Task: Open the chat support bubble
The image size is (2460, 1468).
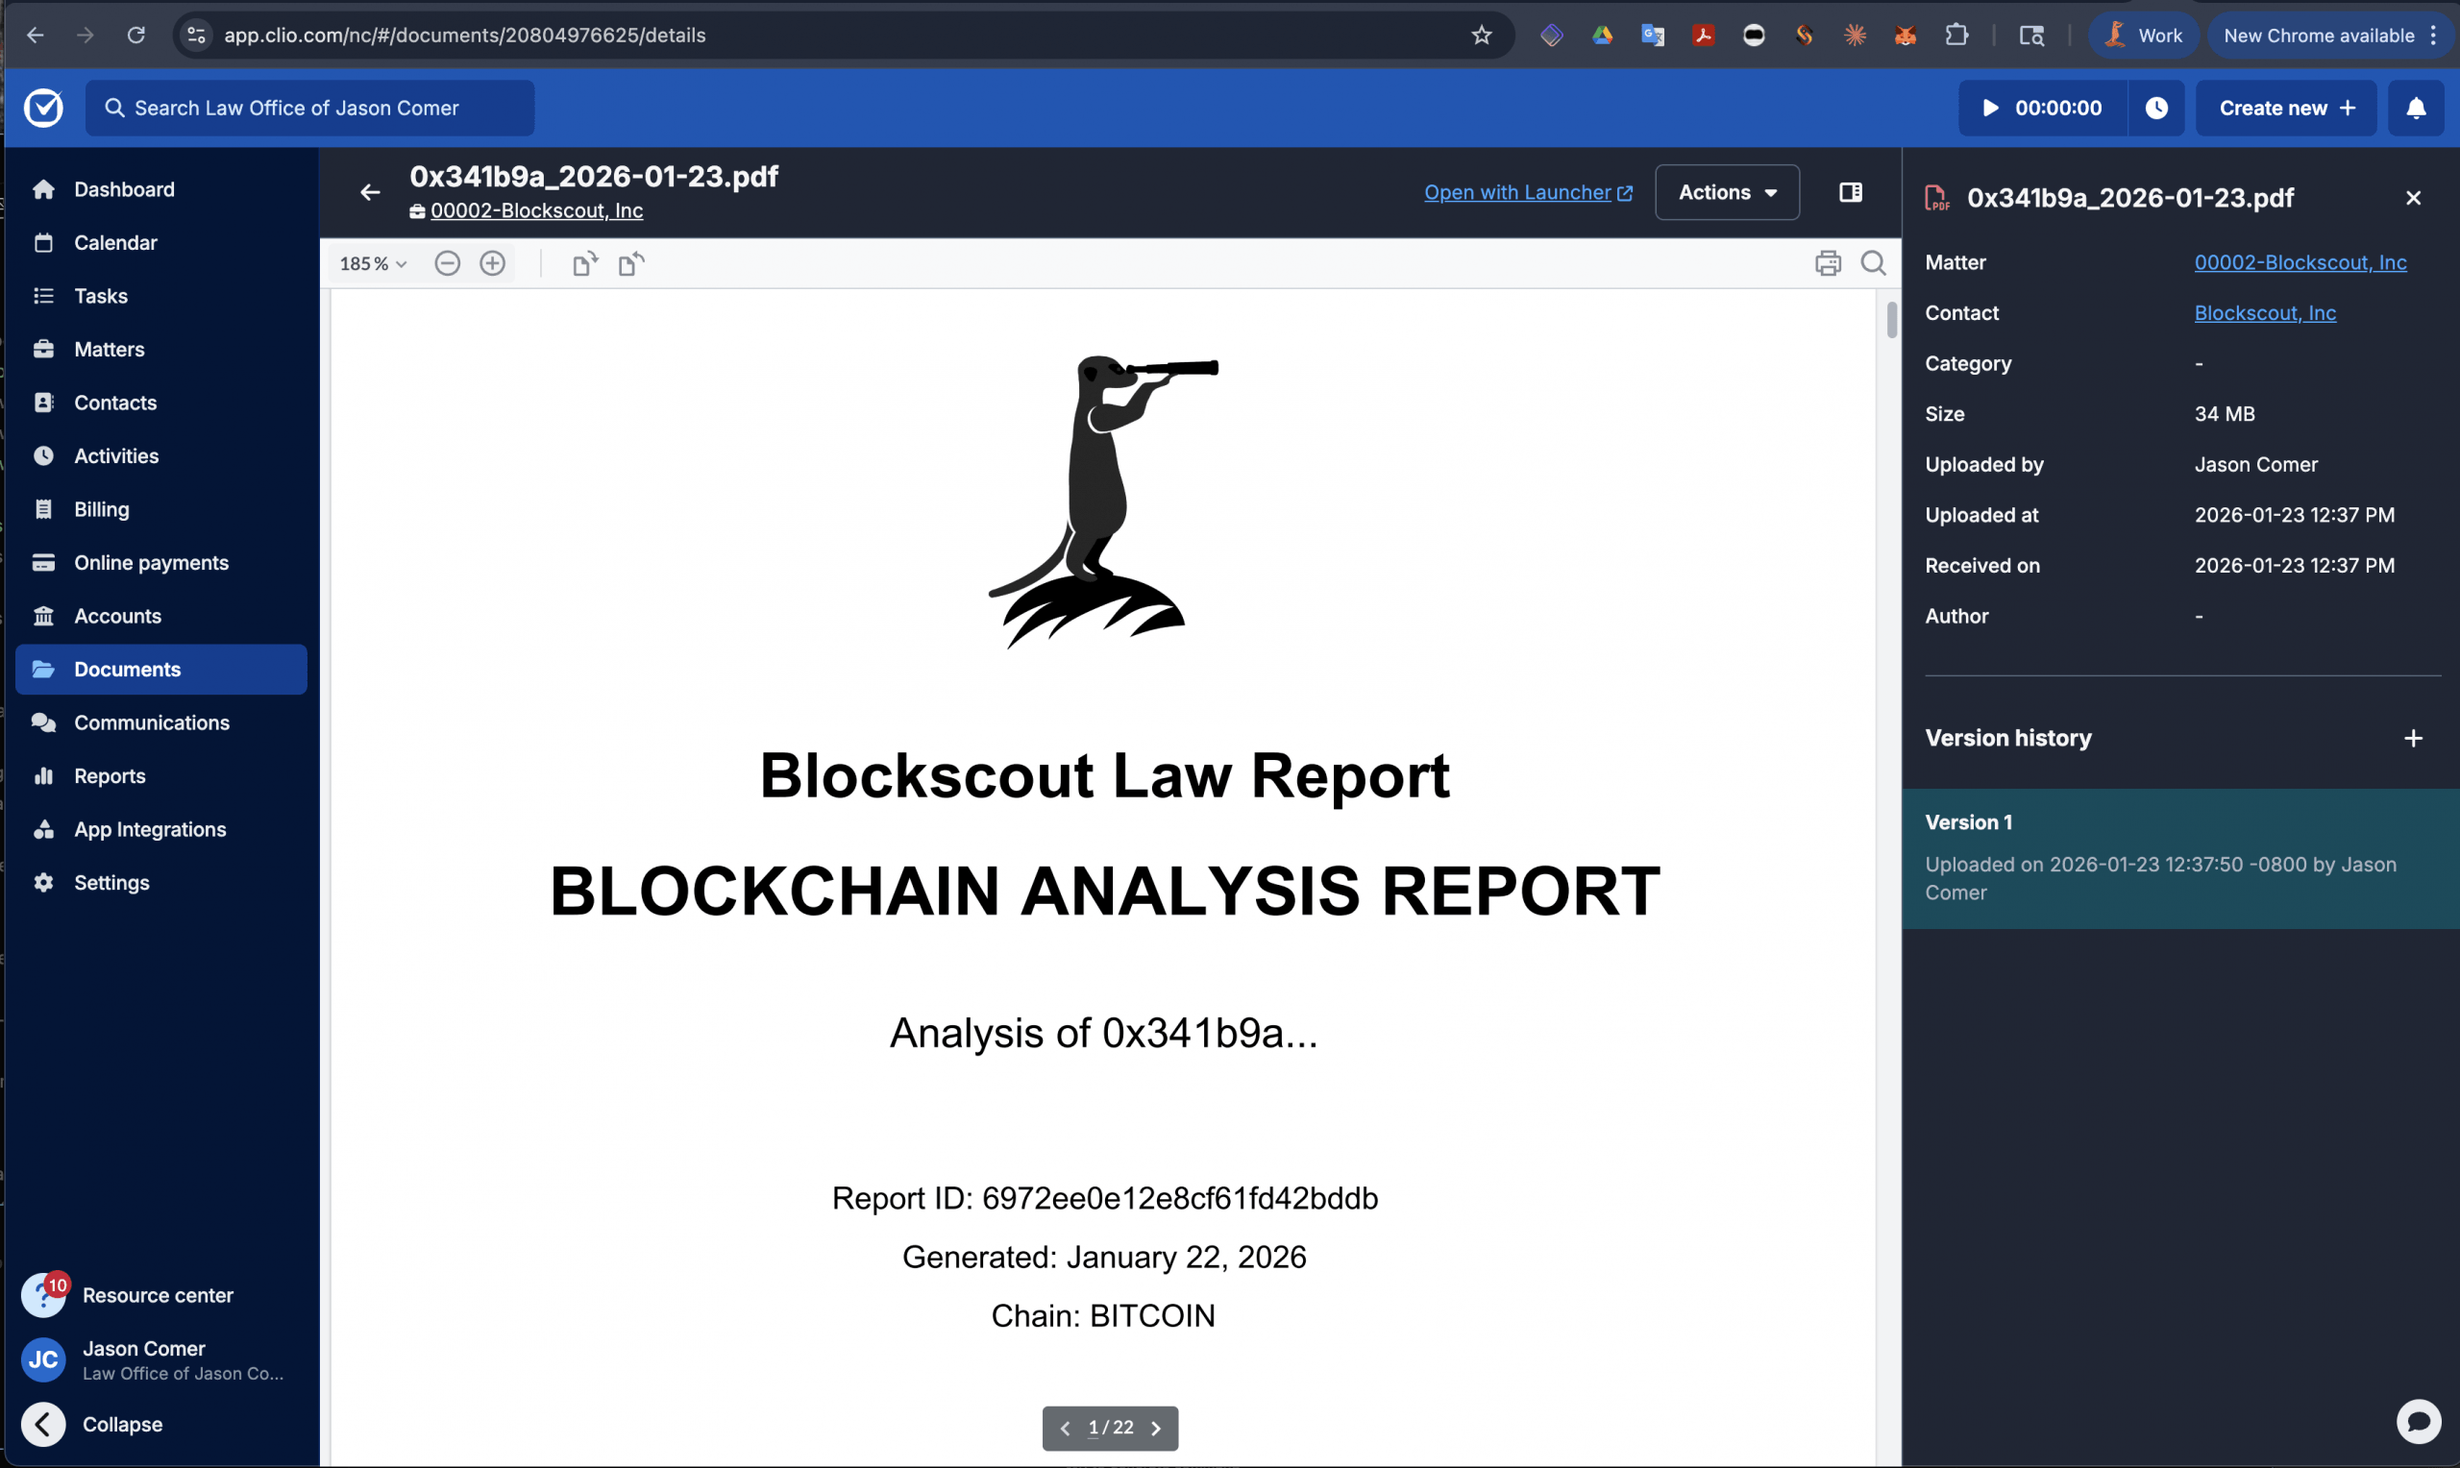Action: click(x=2418, y=1422)
